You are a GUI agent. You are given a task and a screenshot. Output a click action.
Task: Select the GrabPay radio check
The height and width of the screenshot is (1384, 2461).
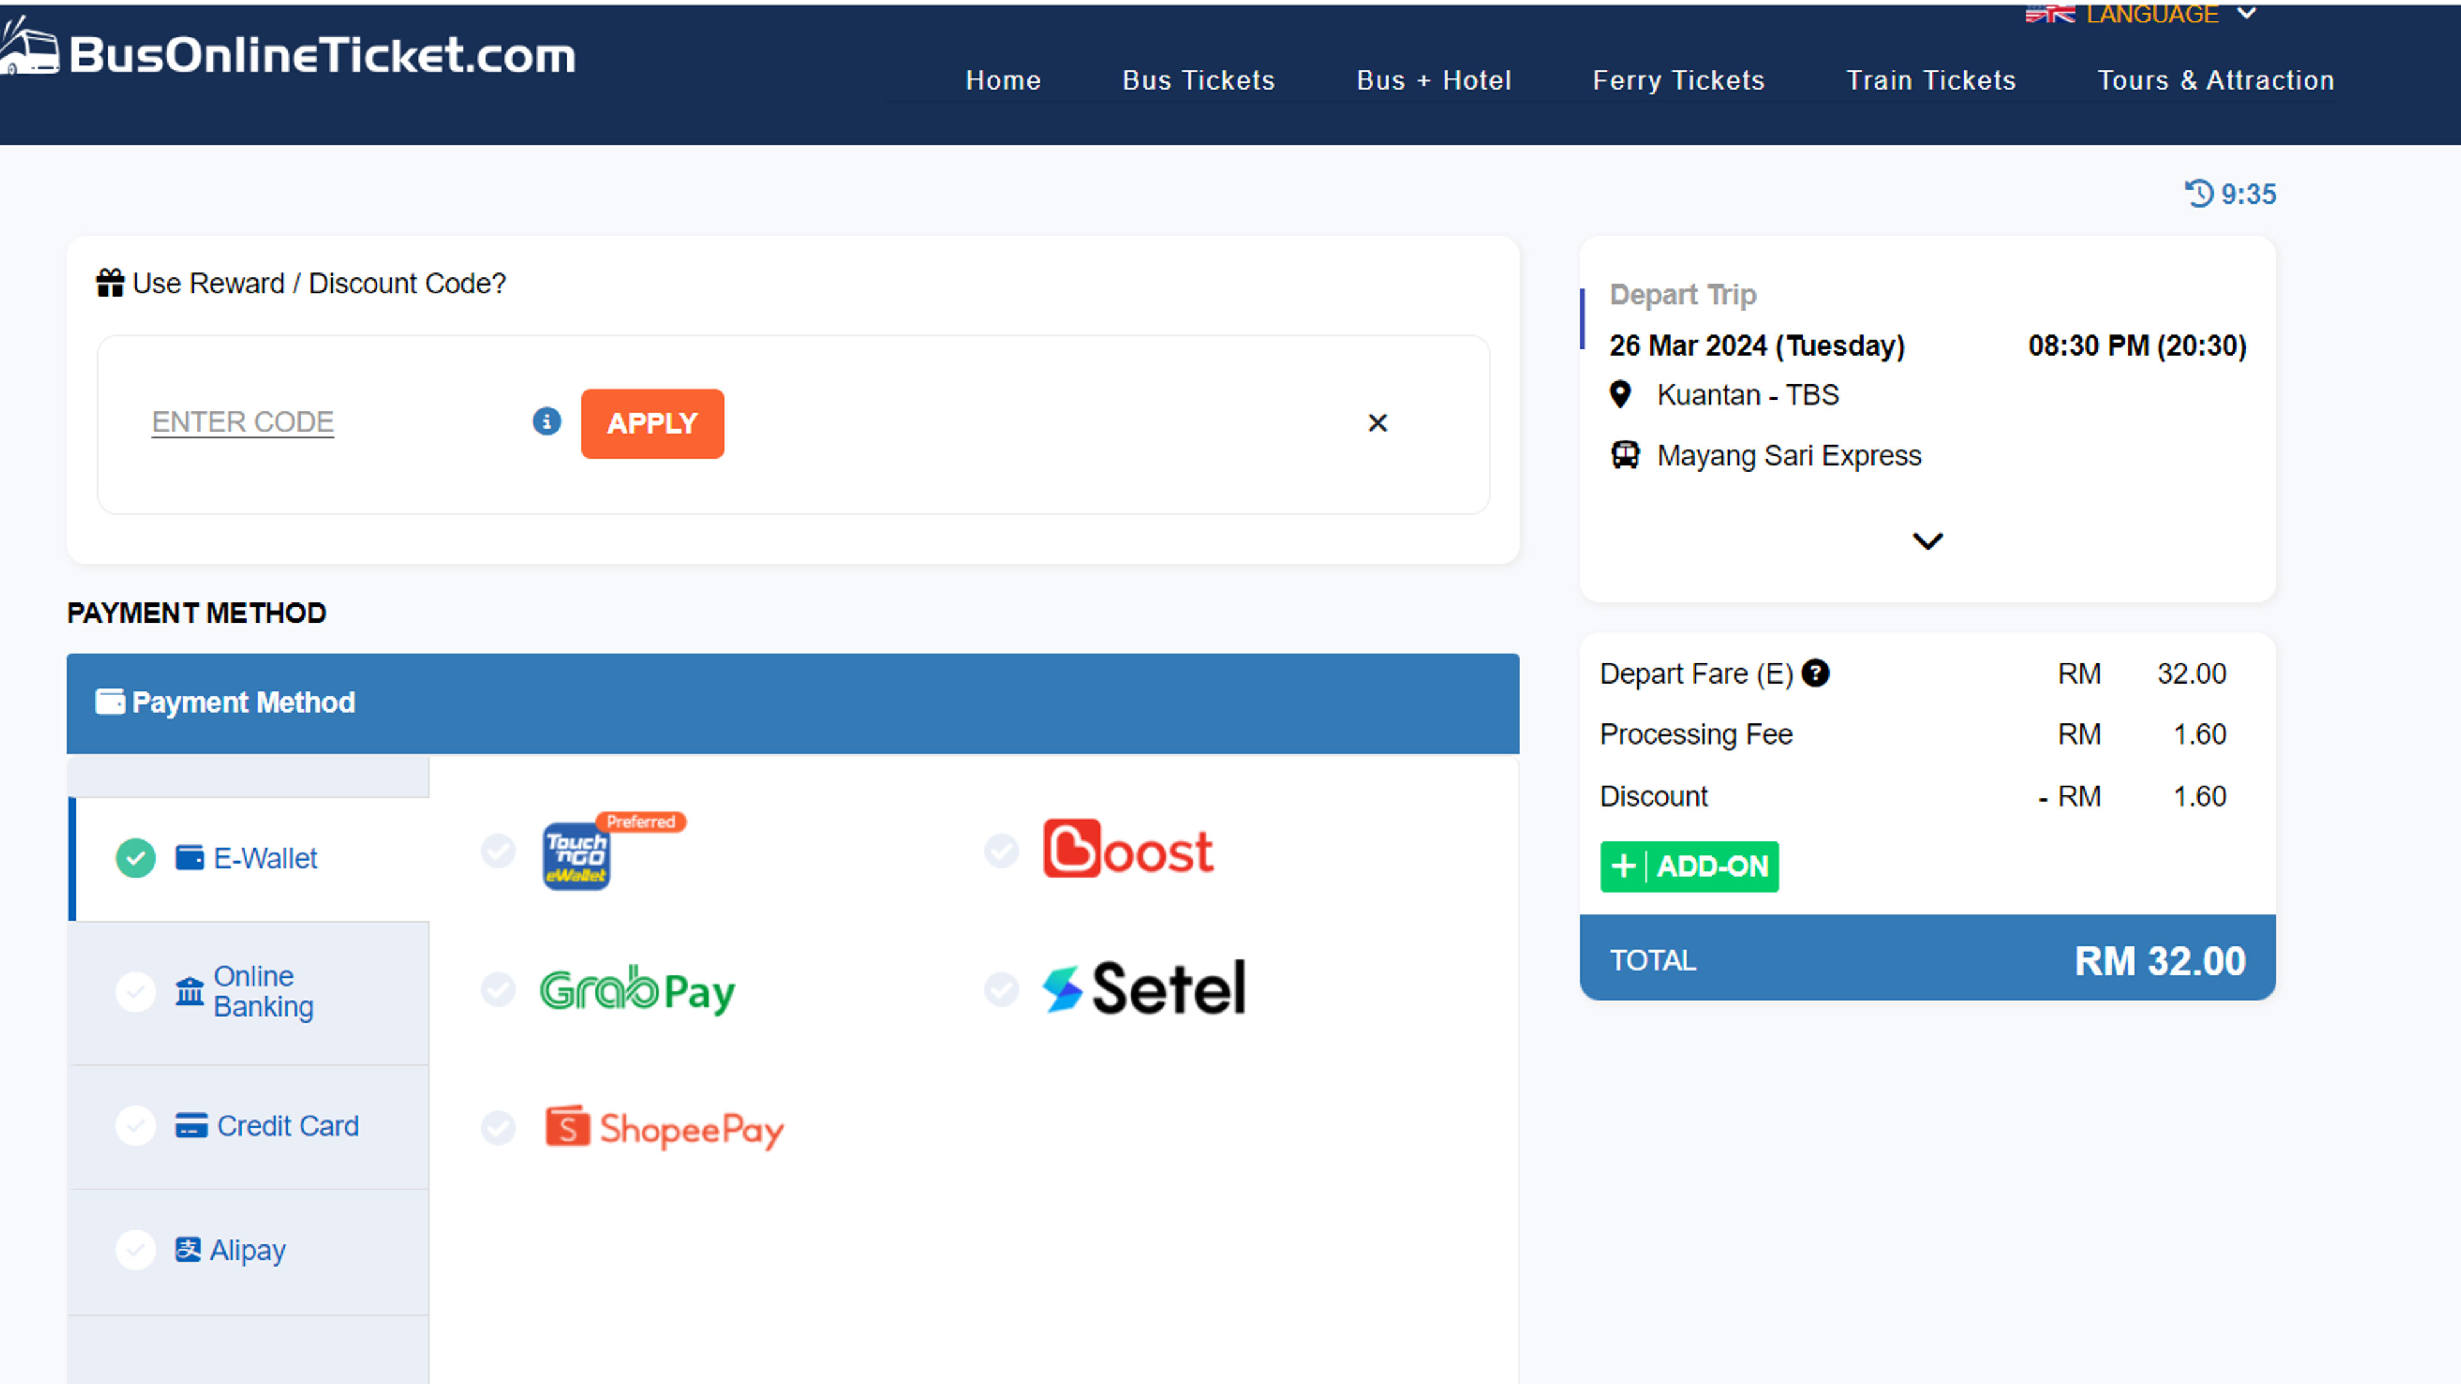498,989
